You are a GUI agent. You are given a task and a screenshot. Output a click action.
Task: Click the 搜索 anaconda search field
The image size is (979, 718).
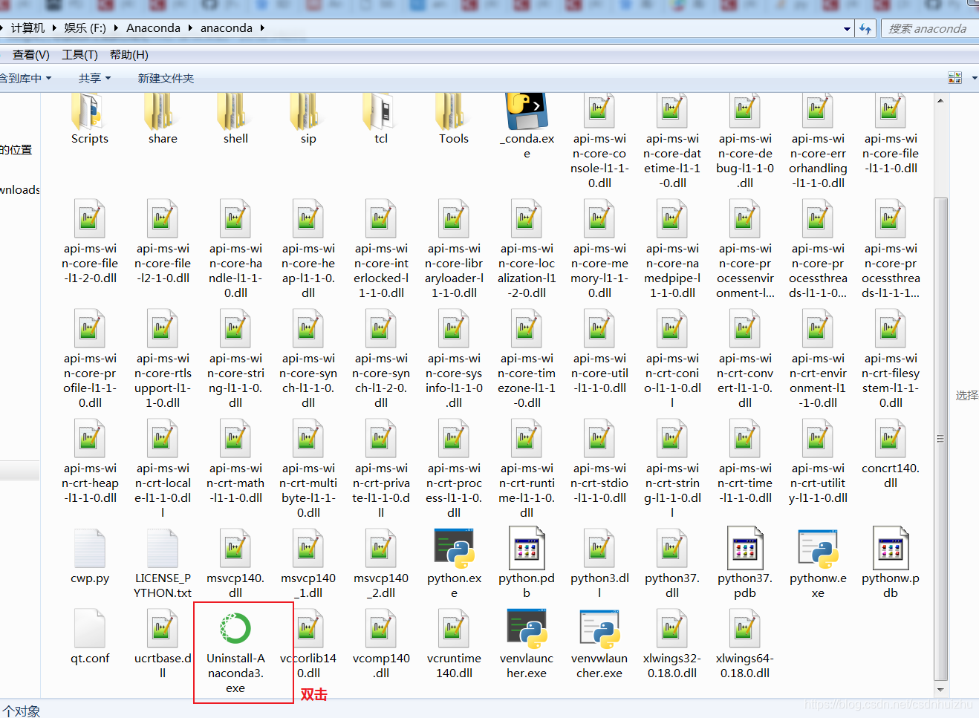[x=928, y=29]
